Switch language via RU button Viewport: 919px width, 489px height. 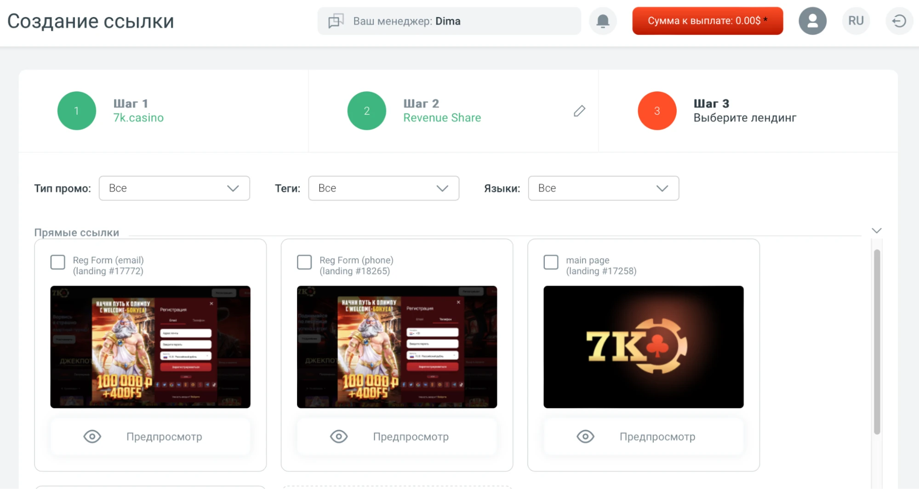click(856, 21)
